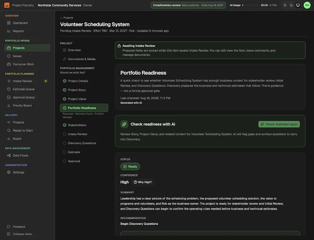Click the Northstar Community Services organization name
The height and width of the screenshot is (240, 314).
pos(60,5)
